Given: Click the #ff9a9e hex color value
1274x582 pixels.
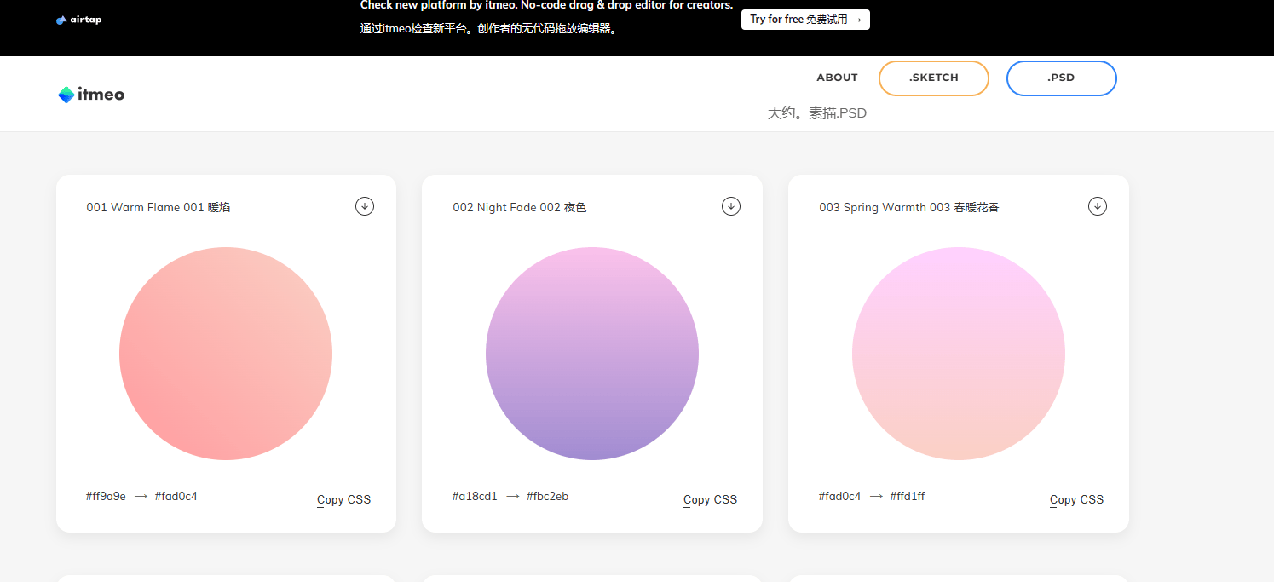Looking at the screenshot, I should coord(104,495).
